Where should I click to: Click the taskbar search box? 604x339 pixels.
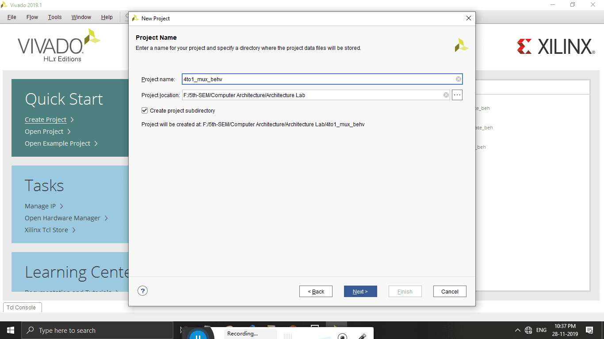pos(97,330)
